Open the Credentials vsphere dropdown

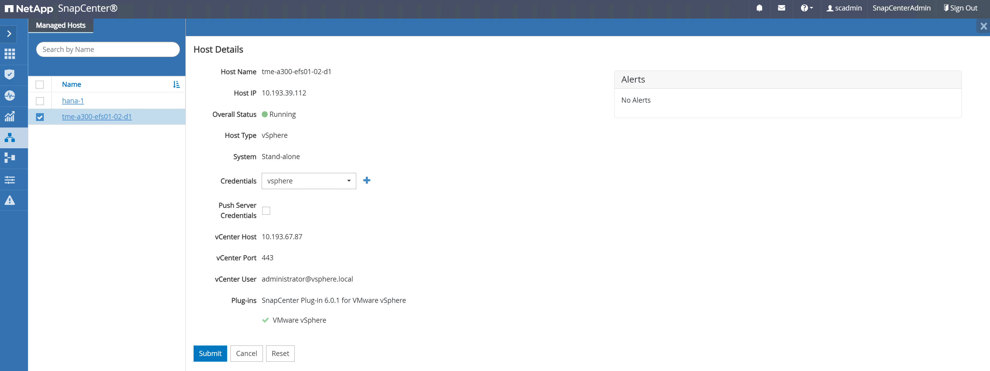coord(308,181)
